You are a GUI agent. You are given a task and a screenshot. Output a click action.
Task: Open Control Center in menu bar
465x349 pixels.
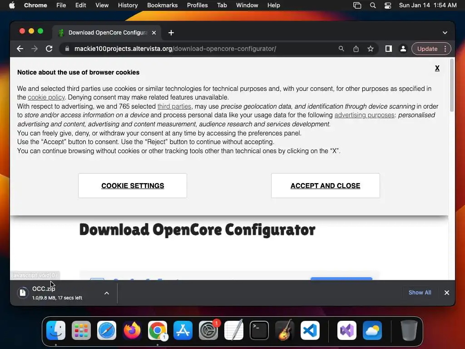[388, 5]
